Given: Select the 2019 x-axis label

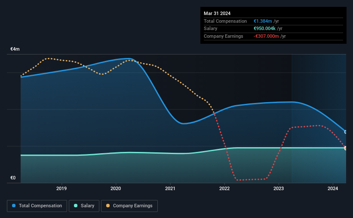Looking at the screenshot, I should point(61,188).
